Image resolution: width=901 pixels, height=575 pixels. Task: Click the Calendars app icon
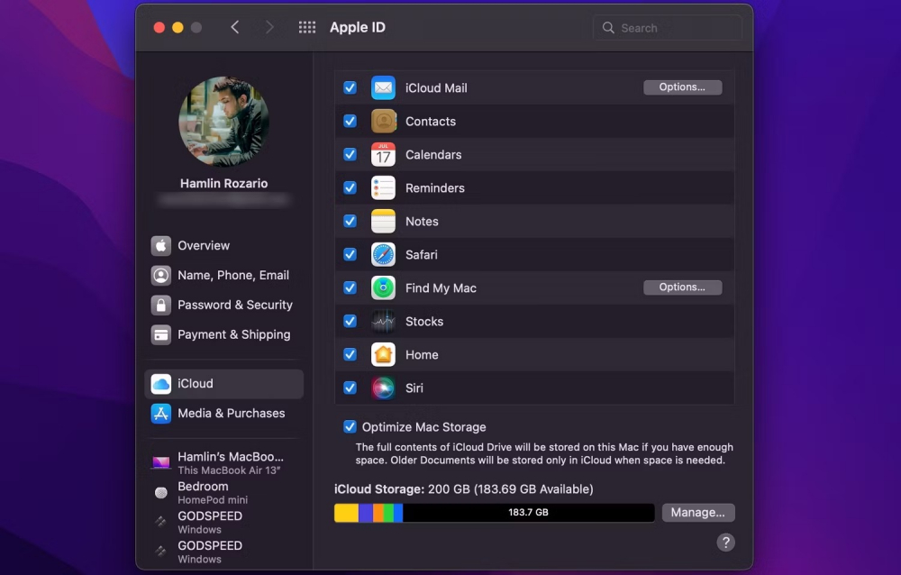click(383, 155)
